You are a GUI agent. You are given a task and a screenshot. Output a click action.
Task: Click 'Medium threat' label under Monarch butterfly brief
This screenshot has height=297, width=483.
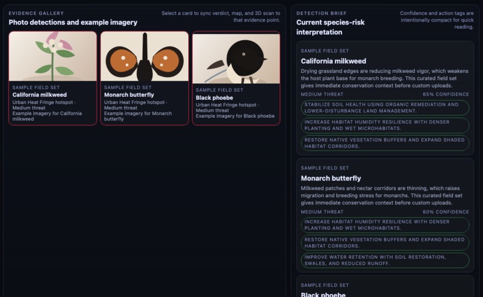point(322,212)
